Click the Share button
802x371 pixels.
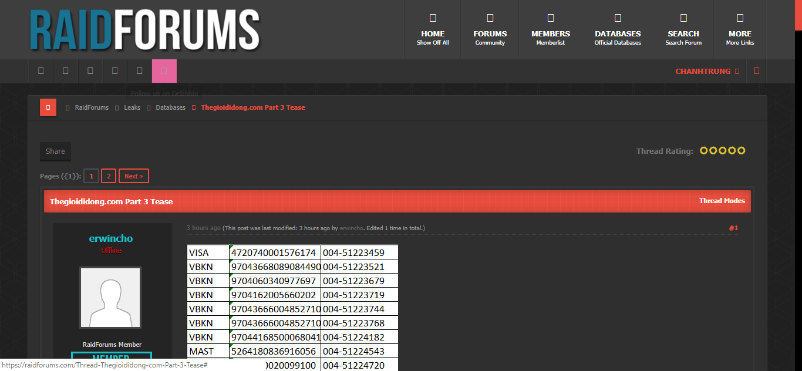tap(55, 151)
